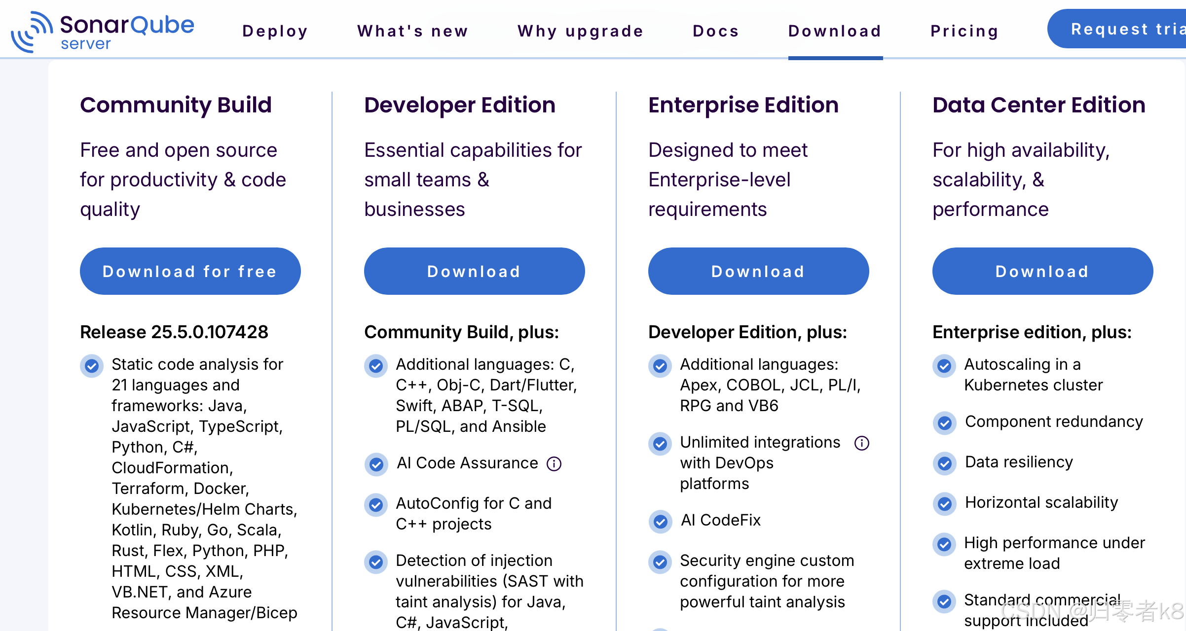Click Download for free under Community Build

tap(190, 271)
